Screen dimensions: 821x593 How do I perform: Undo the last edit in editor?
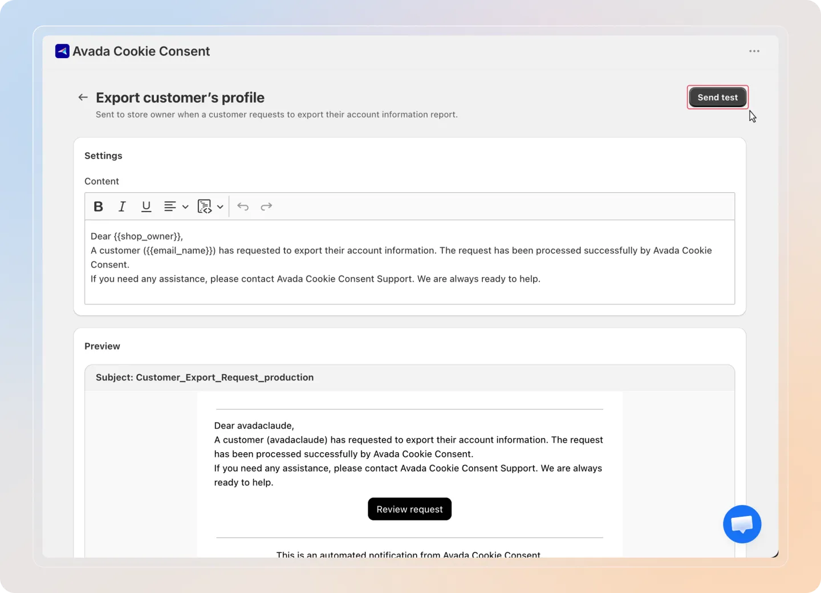(243, 206)
